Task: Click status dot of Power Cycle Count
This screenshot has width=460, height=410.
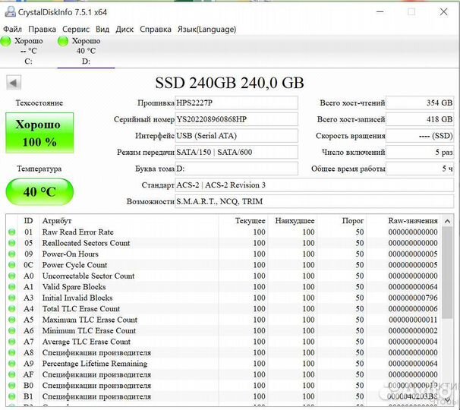Action: (11, 265)
